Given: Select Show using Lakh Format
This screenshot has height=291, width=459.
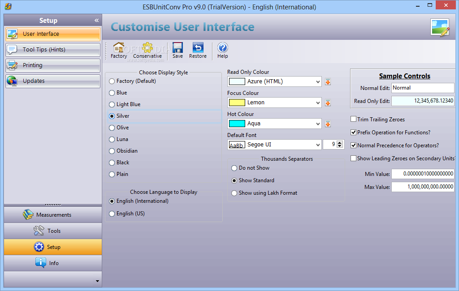Looking at the screenshot, I should pos(234,193).
